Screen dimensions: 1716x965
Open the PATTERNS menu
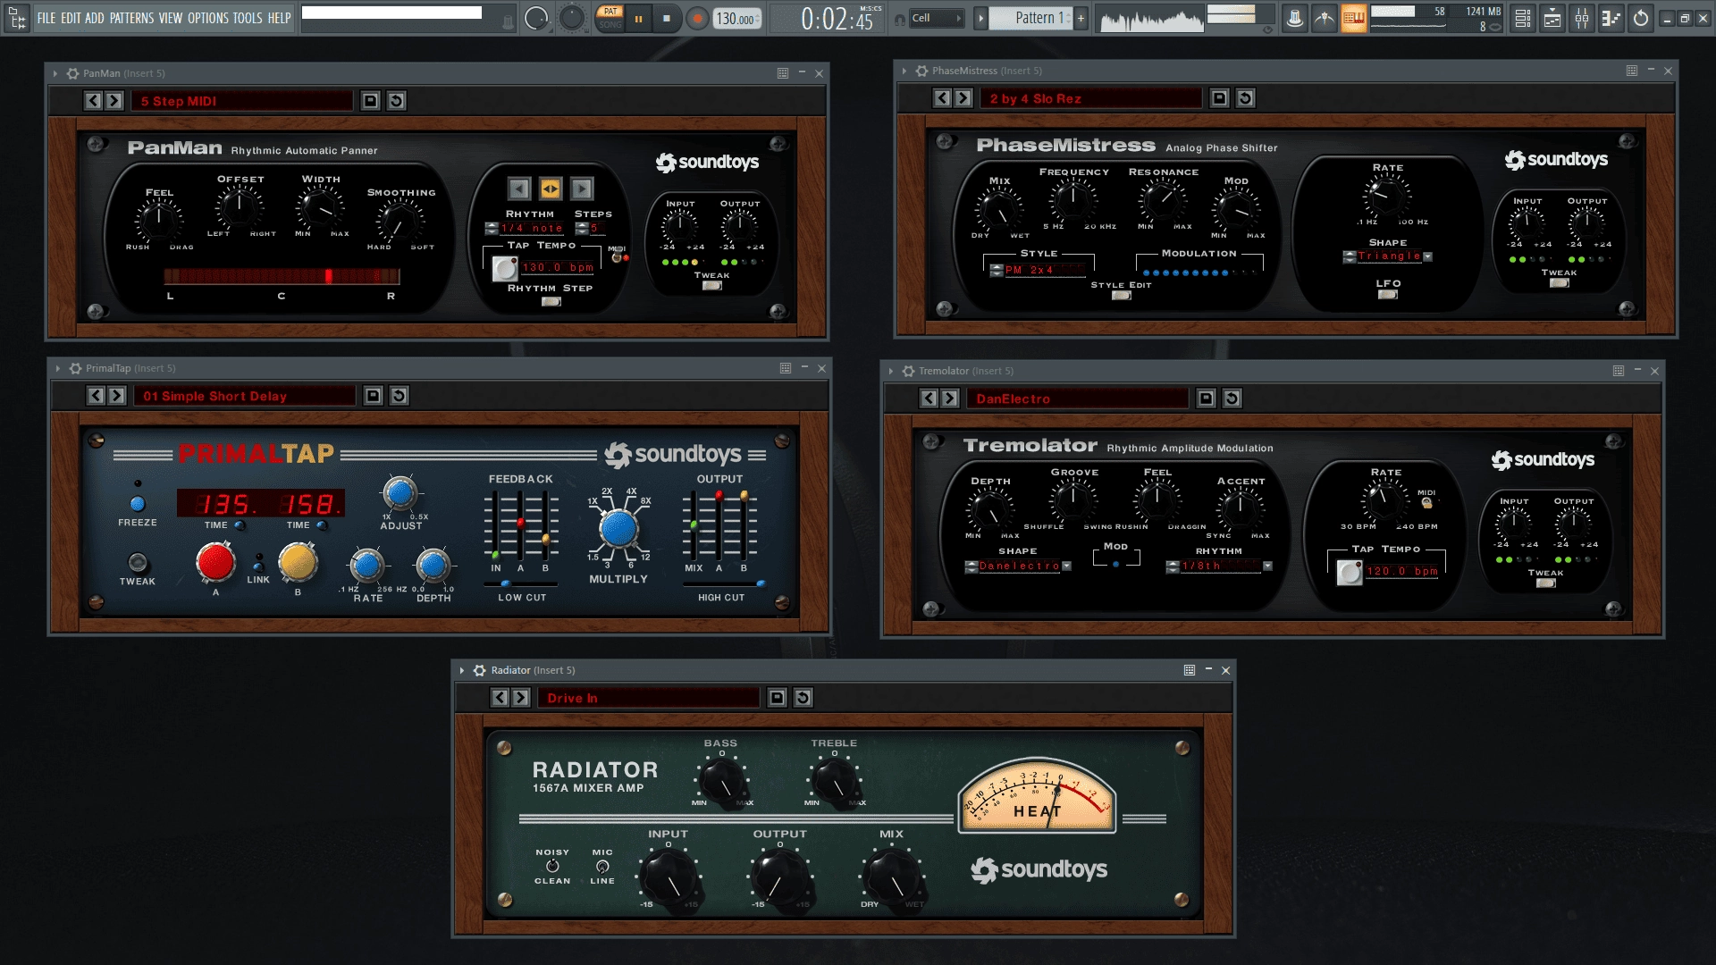(x=132, y=18)
